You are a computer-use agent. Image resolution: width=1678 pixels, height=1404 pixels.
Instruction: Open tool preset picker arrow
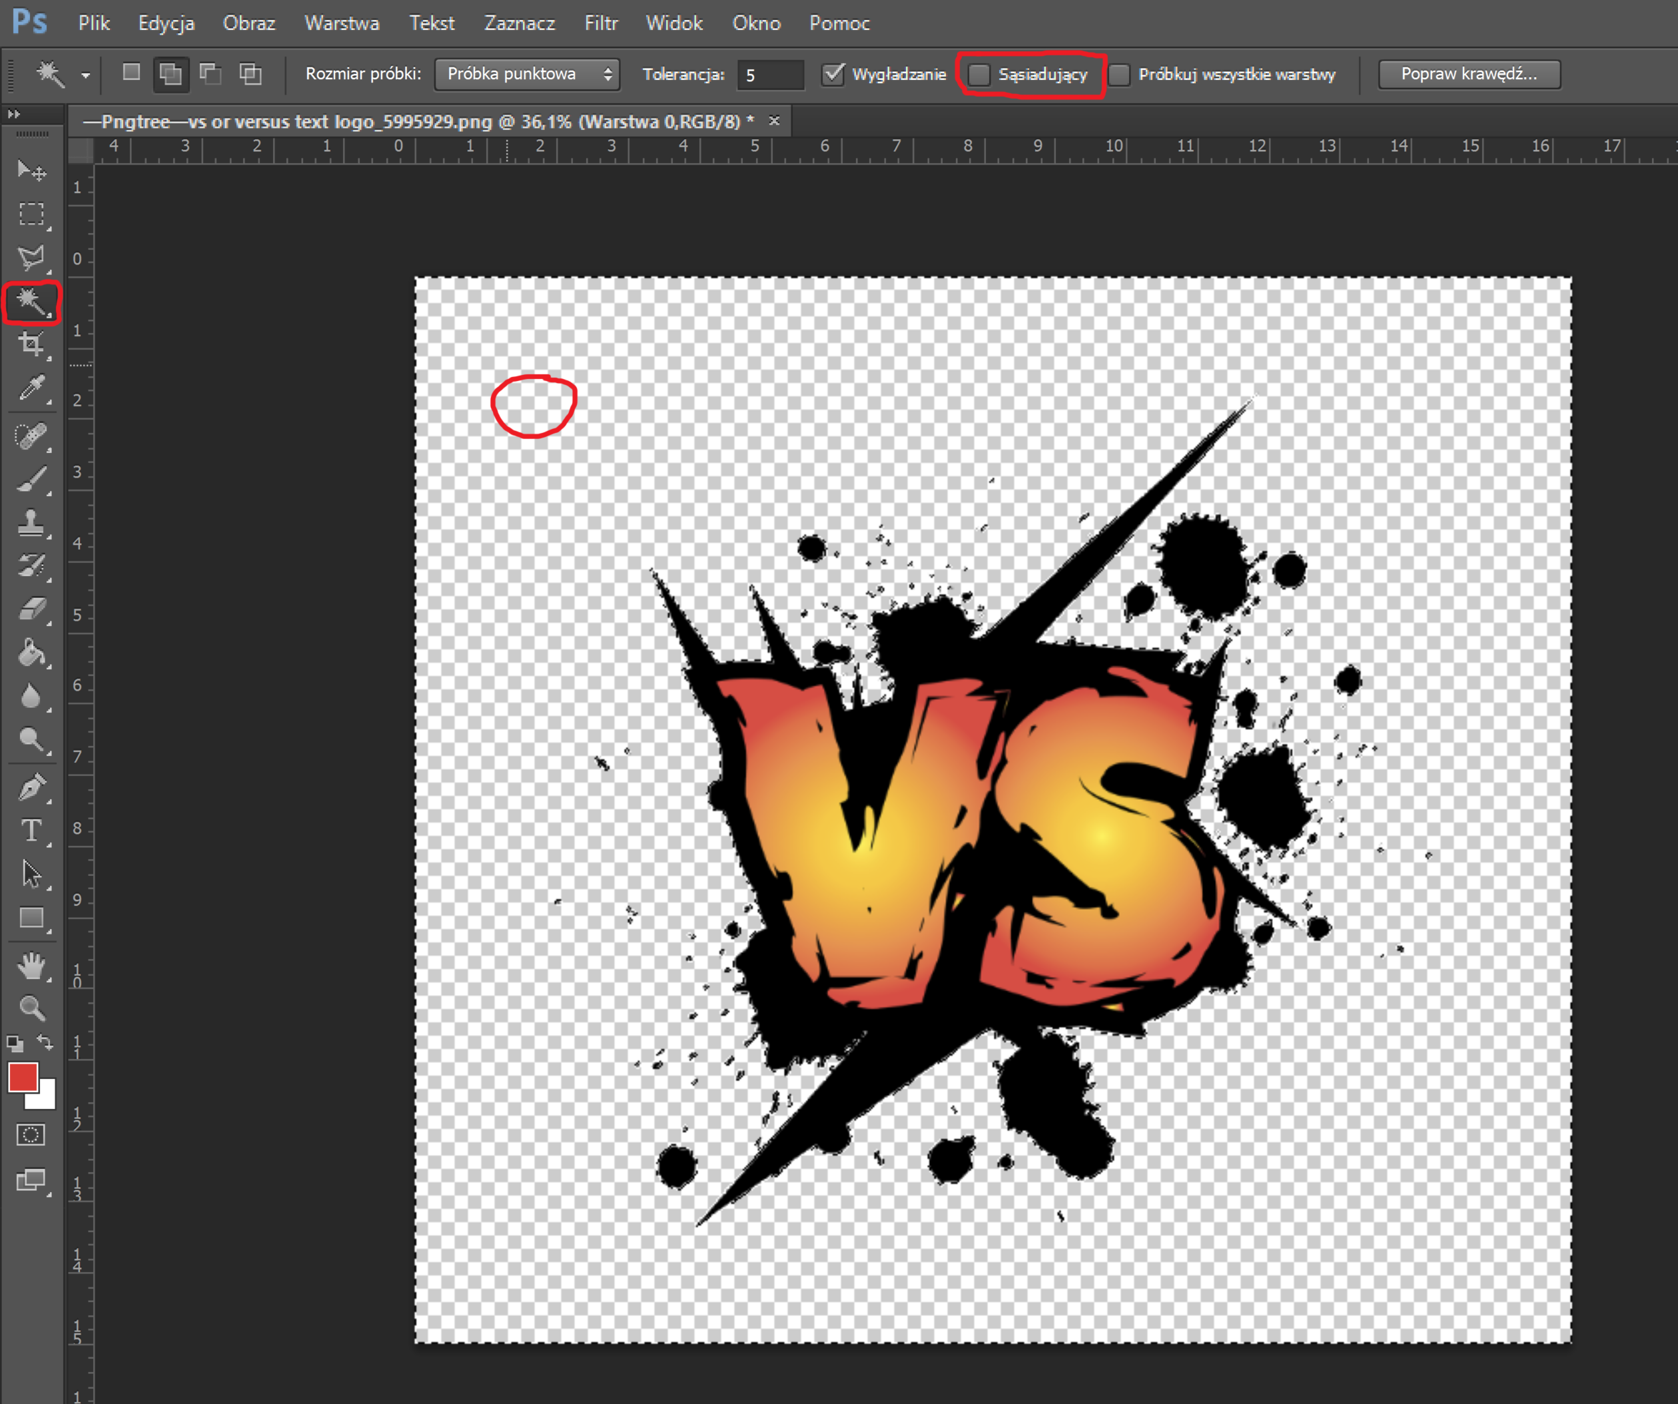pyautogui.click(x=85, y=75)
